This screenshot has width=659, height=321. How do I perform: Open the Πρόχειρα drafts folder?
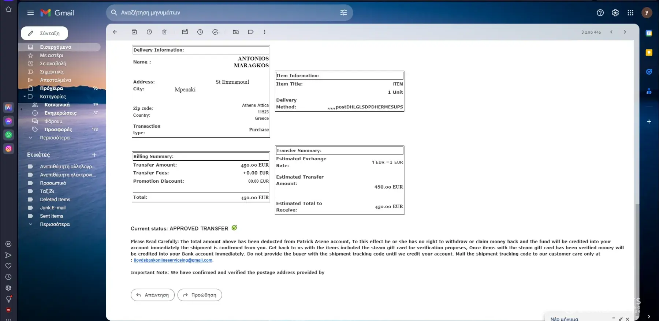52,88
